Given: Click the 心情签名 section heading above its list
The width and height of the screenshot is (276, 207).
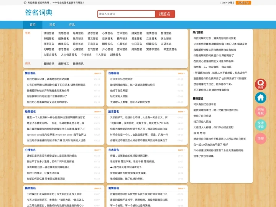Looking at the screenshot, I should 30,150.
